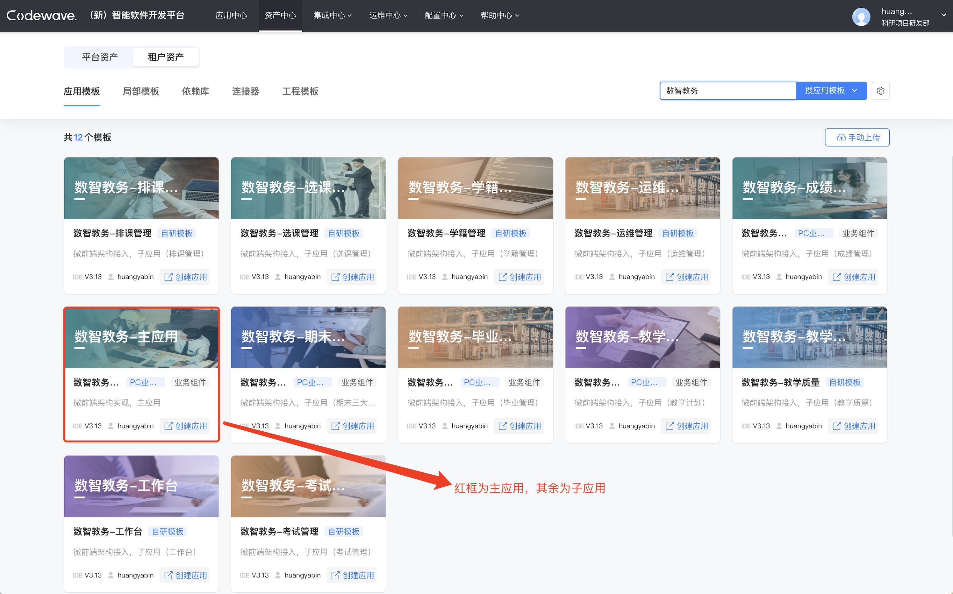The height and width of the screenshot is (594, 953).
Task: Click 创建应用 icon on 数智教务-排课管理 card
Action: click(168, 277)
